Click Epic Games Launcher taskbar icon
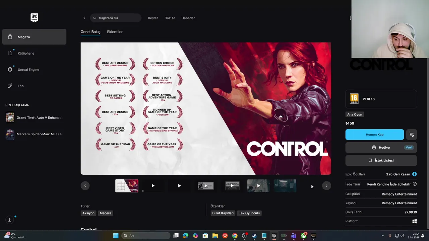 pos(274,236)
